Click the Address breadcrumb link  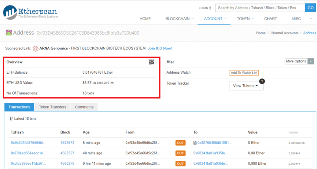(x=310, y=33)
